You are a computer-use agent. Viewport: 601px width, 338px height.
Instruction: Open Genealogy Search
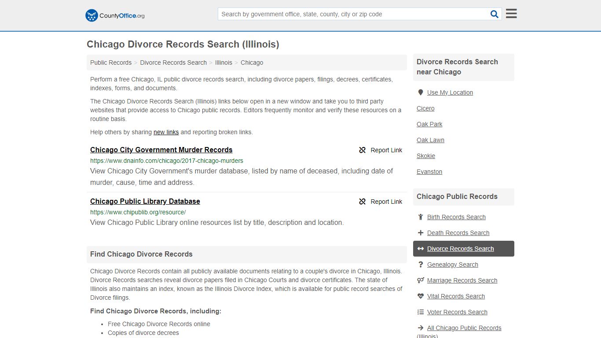click(453, 265)
